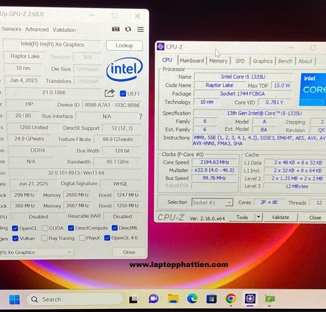Toggle the Vulkan checkbox
Screen dimensions: 326x312
tap(15, 238)
